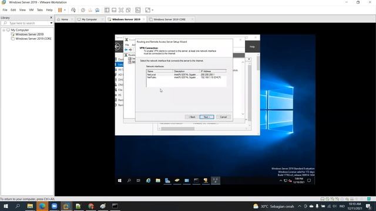Click Help in Server Manager header
Viewport: 376px width, 211px height.
click(x=252, y=47)
